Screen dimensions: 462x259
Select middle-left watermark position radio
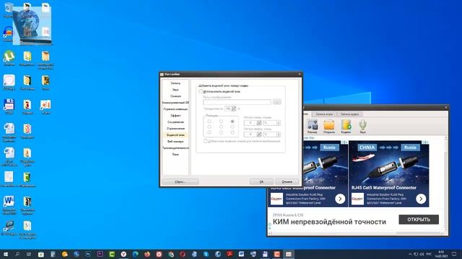(209, 127)
